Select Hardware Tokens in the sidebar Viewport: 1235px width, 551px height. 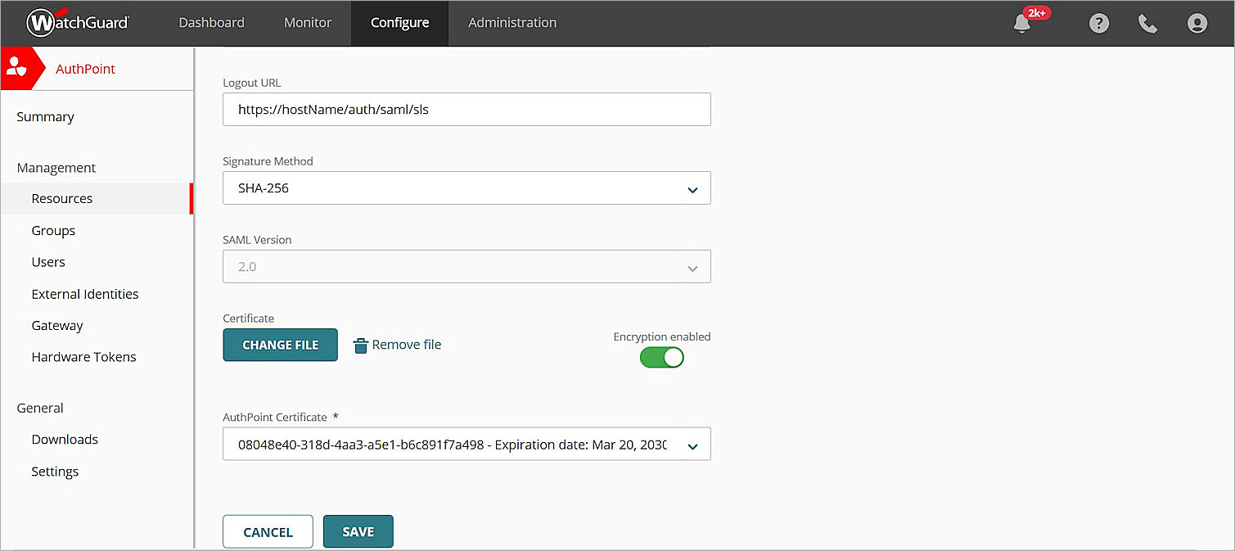pos(83,357)
